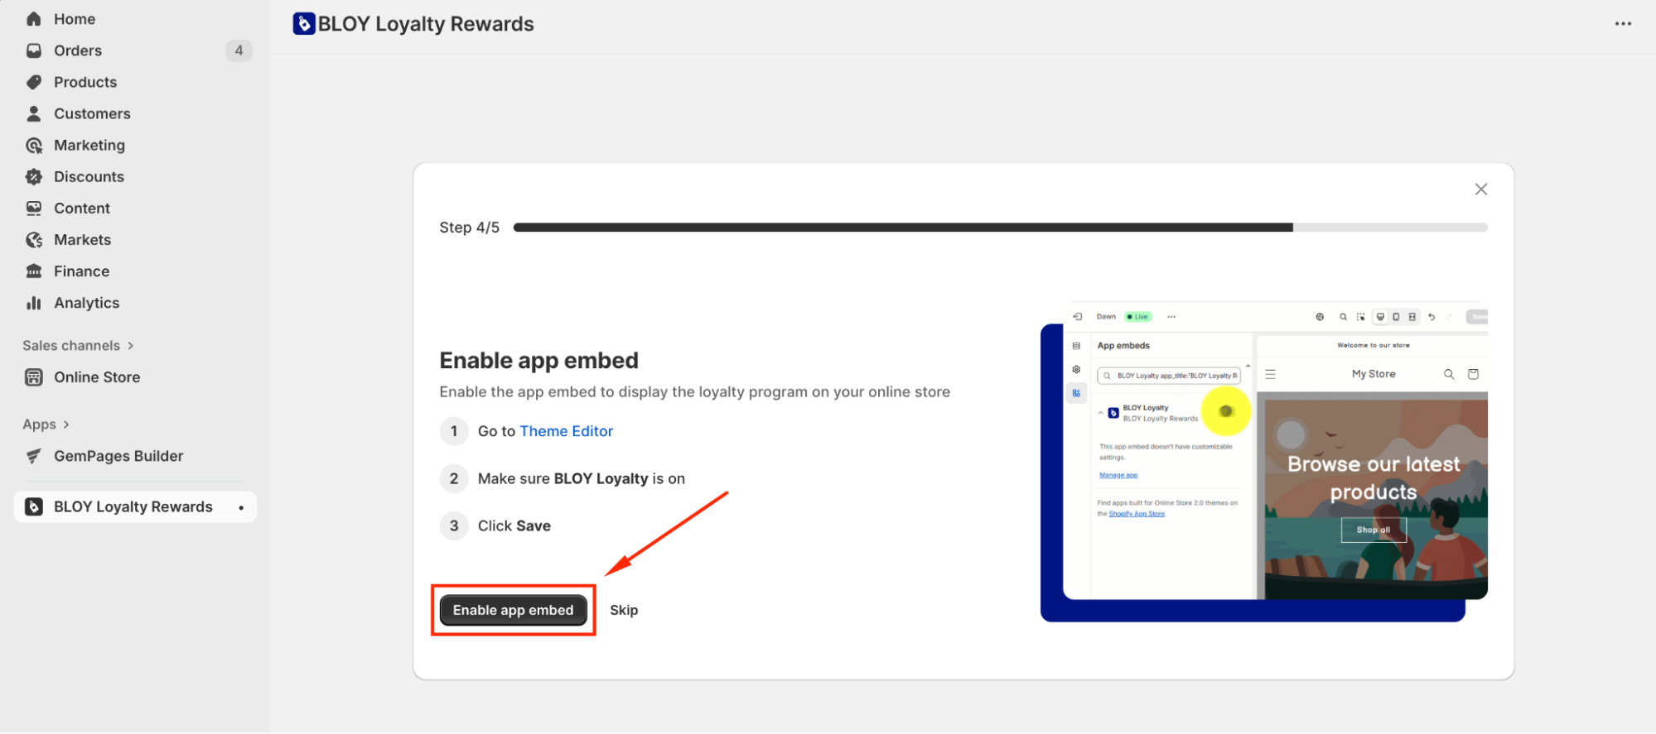Click the Marketing target icon
Image resolution: width=1656 pixels, height=734 pixels.
click(34, 146)
